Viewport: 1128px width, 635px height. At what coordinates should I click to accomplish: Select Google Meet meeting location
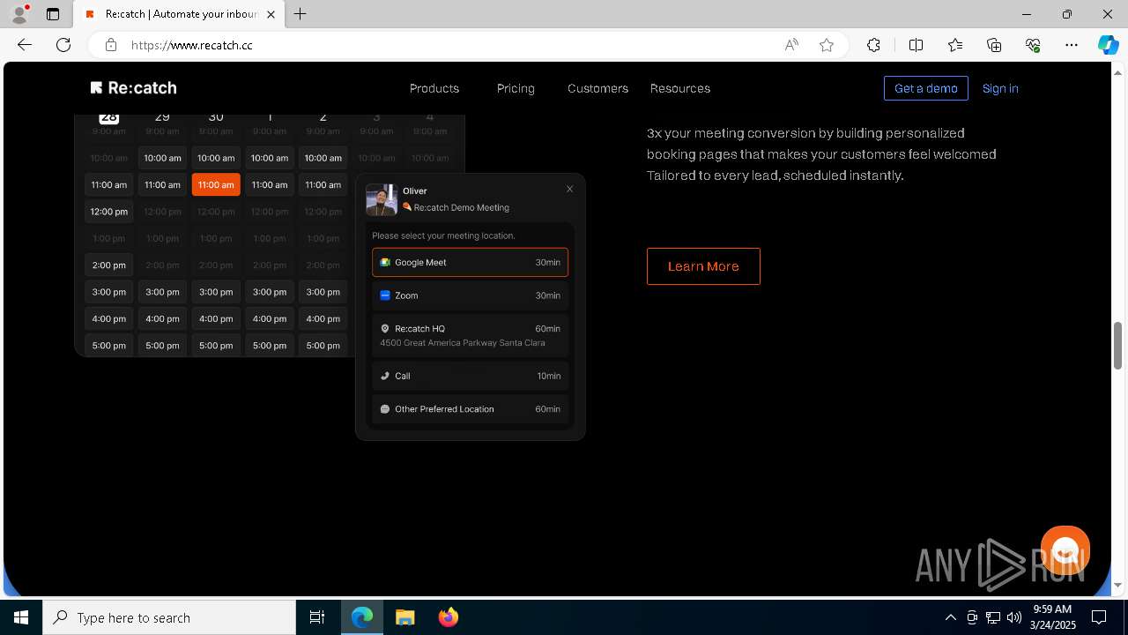click(470, 262)
